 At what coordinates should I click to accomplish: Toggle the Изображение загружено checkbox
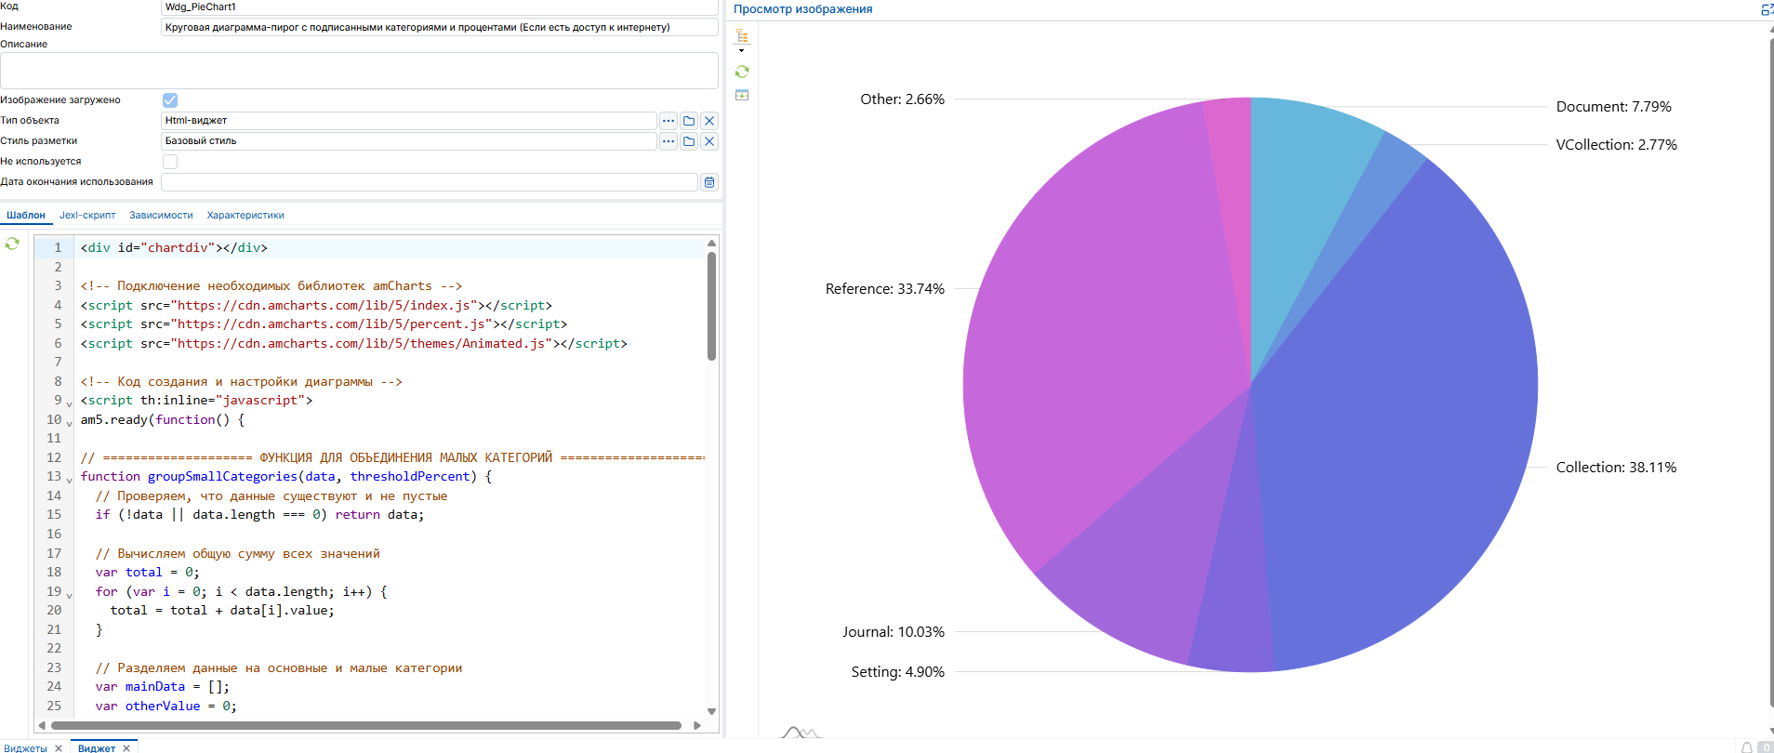[x=170, y=100]
